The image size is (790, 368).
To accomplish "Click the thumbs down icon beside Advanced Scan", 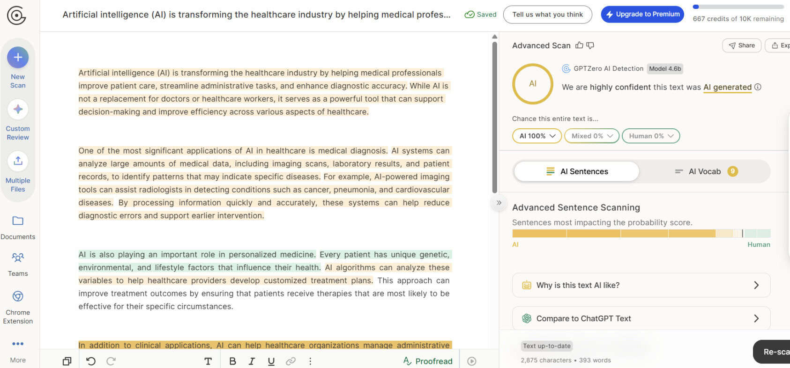I will coord(590,45).
